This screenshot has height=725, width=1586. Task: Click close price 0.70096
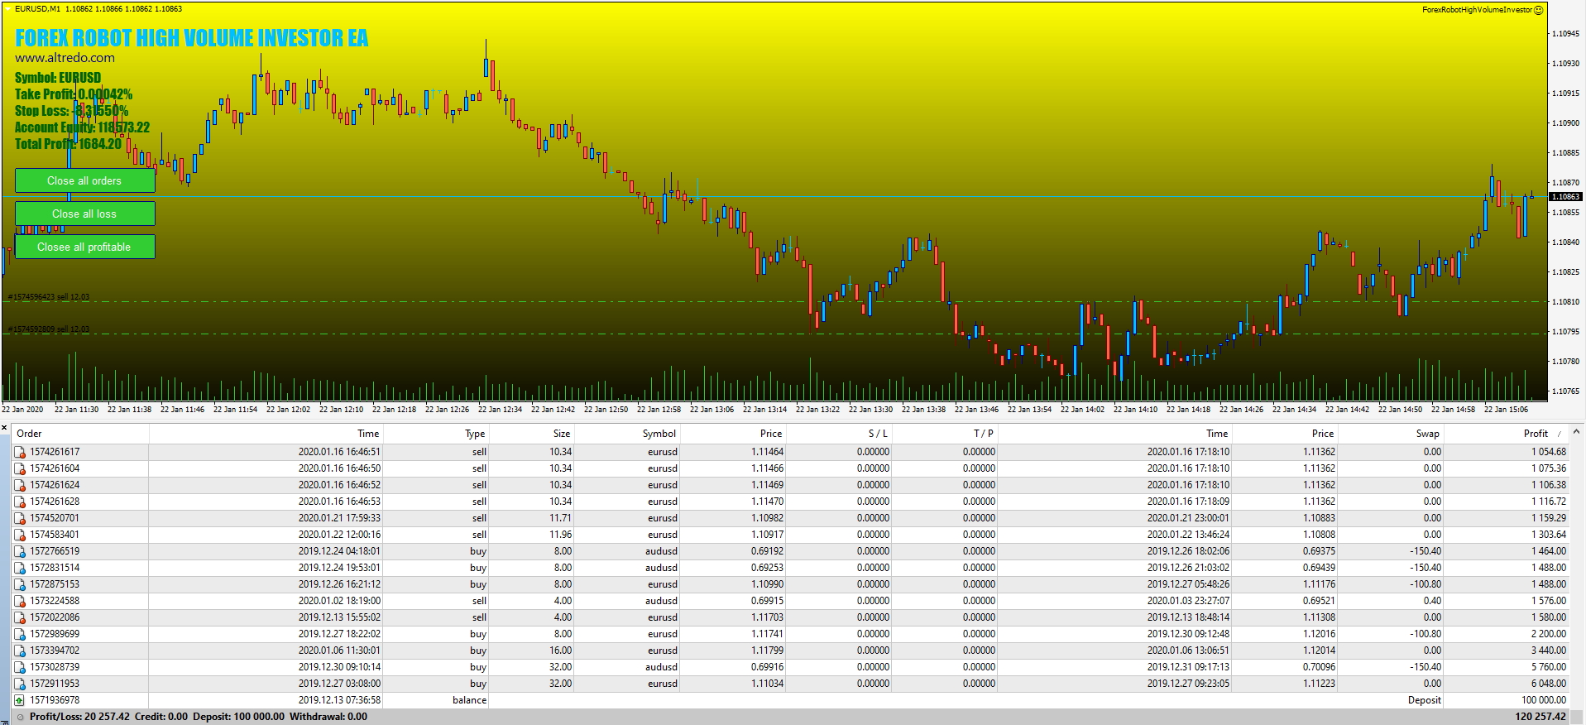click(1319, 667)
